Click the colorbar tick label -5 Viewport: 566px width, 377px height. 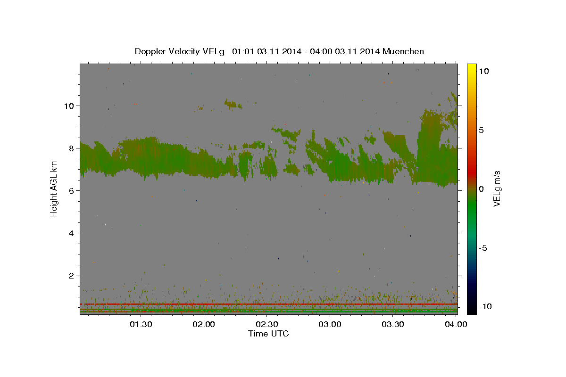pos(483,248)
